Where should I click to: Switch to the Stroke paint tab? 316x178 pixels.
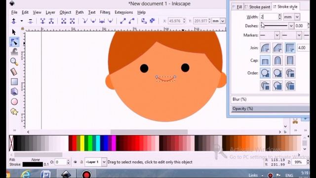258,7
